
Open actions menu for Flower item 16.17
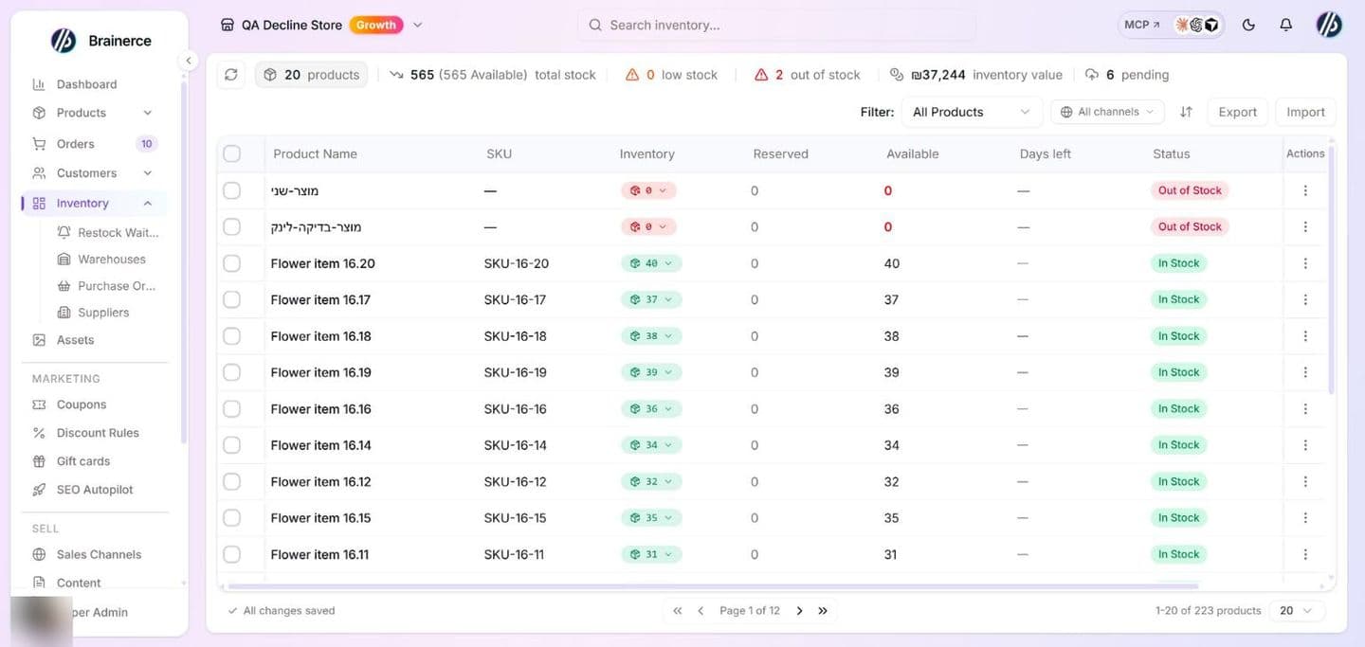(x=1305, y=299)
